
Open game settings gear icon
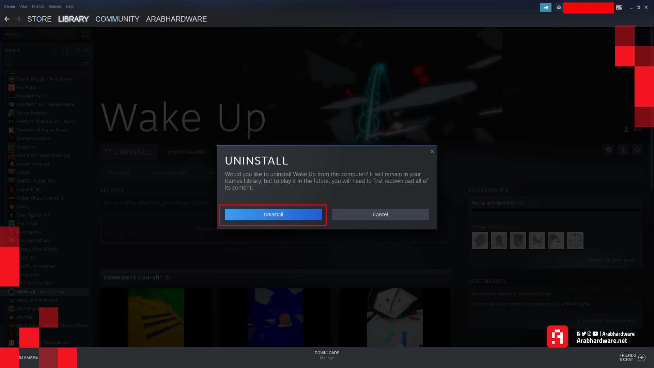[x=608, y=150]
